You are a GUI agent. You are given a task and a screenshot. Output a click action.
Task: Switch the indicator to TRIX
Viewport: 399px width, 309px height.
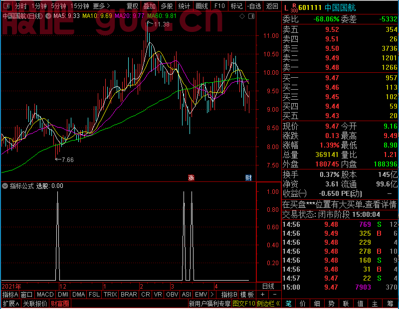tap(110, 295)
